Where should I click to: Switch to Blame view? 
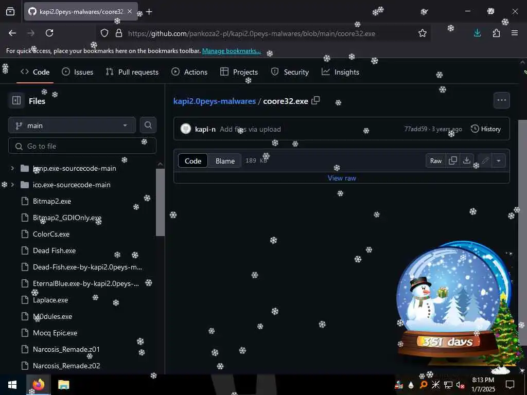[225, 160]
